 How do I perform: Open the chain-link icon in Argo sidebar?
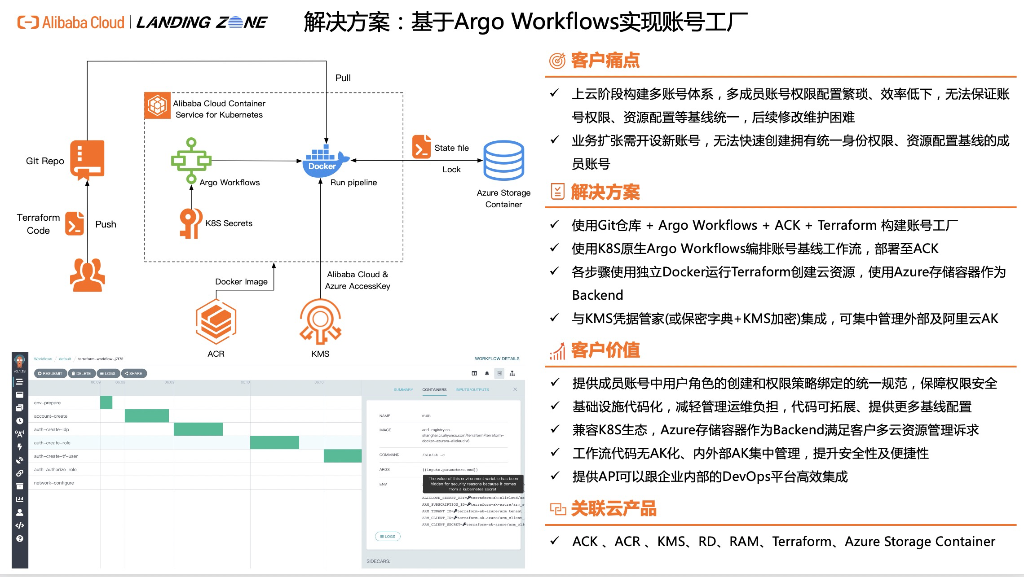(x=20, y=473)
